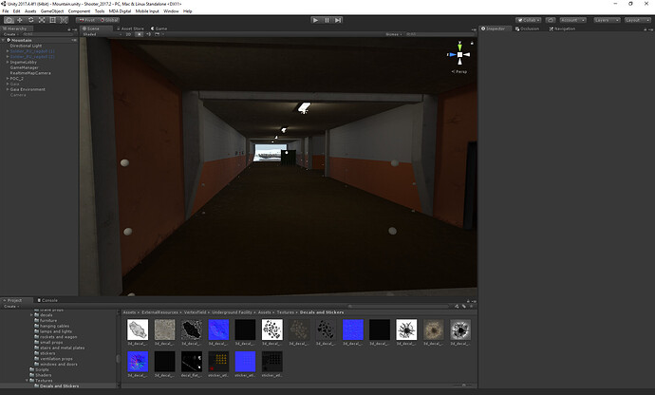Screen dimensions: 655x395
Task: Expand the Gaia Environment object
Action: click(8, 89)
